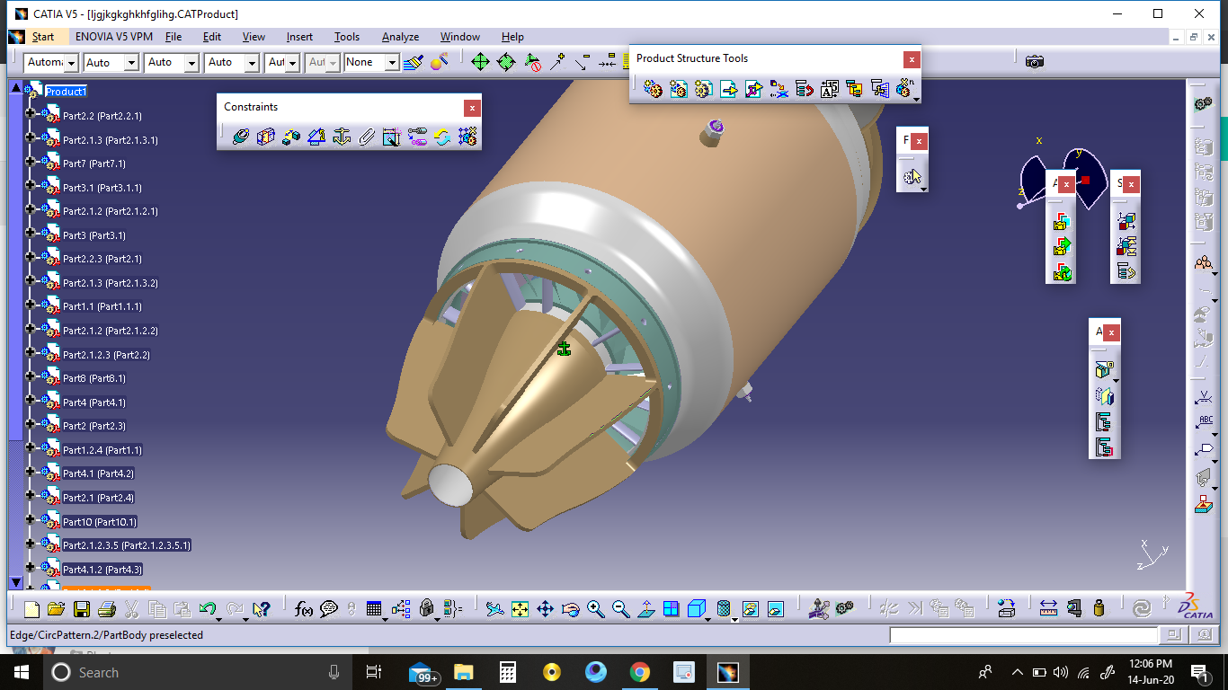Select Part2.1.2.3.5 (Part2.1.2.3.5.1) in tree
The width and height of the screenshot is (1228, 690).
pos(127,545)
